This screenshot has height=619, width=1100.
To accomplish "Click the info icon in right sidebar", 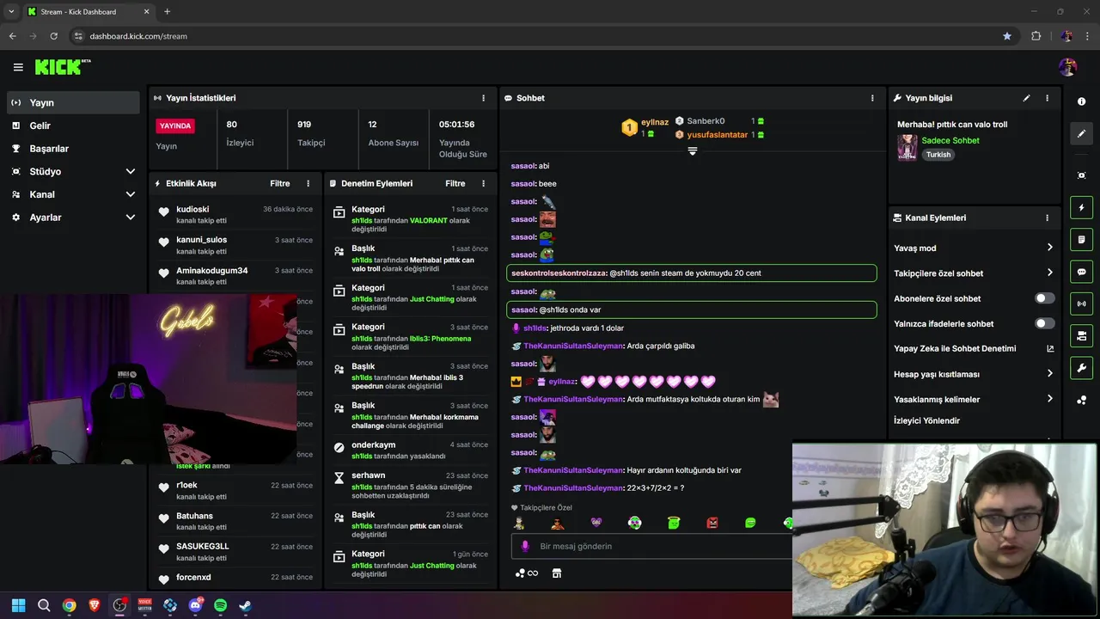I will (x=1081, y=101).
